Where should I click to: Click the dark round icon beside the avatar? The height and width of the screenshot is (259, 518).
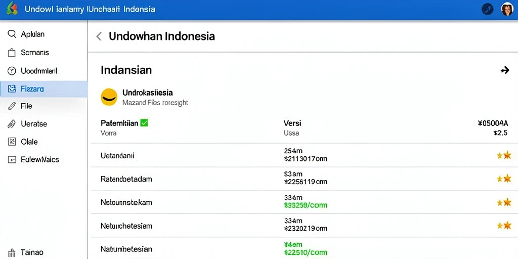(x=488, y=9)
